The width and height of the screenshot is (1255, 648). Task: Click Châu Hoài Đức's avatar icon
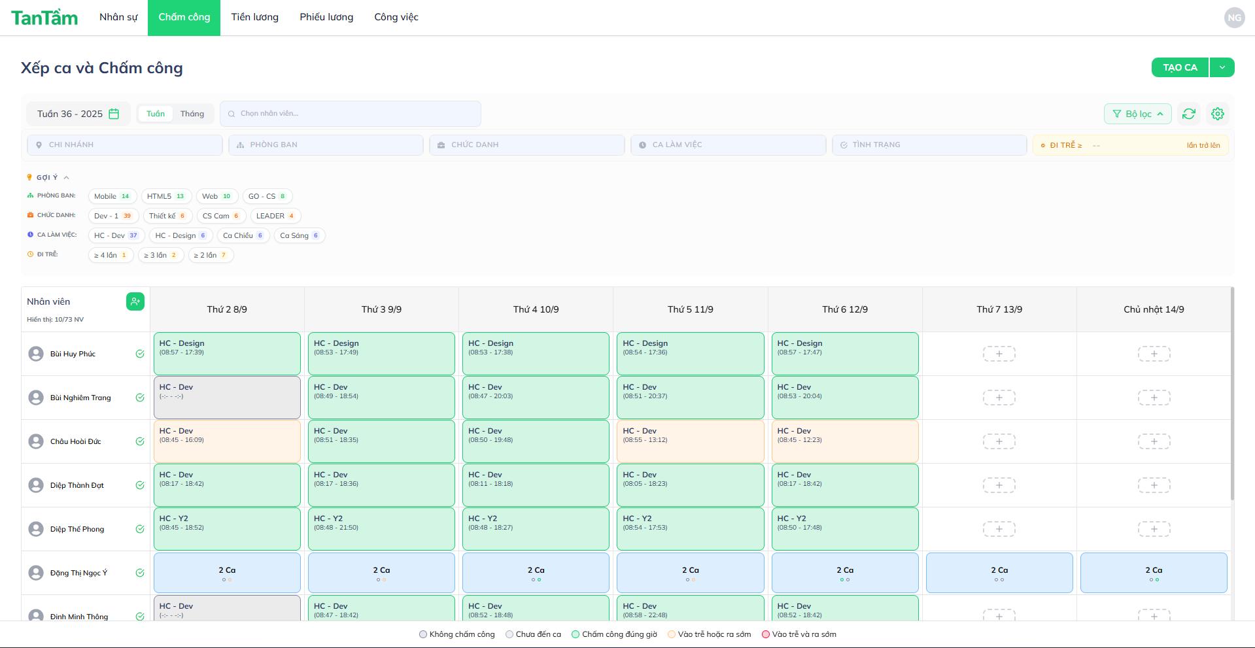pyautogui.click(x=36, y=441)
